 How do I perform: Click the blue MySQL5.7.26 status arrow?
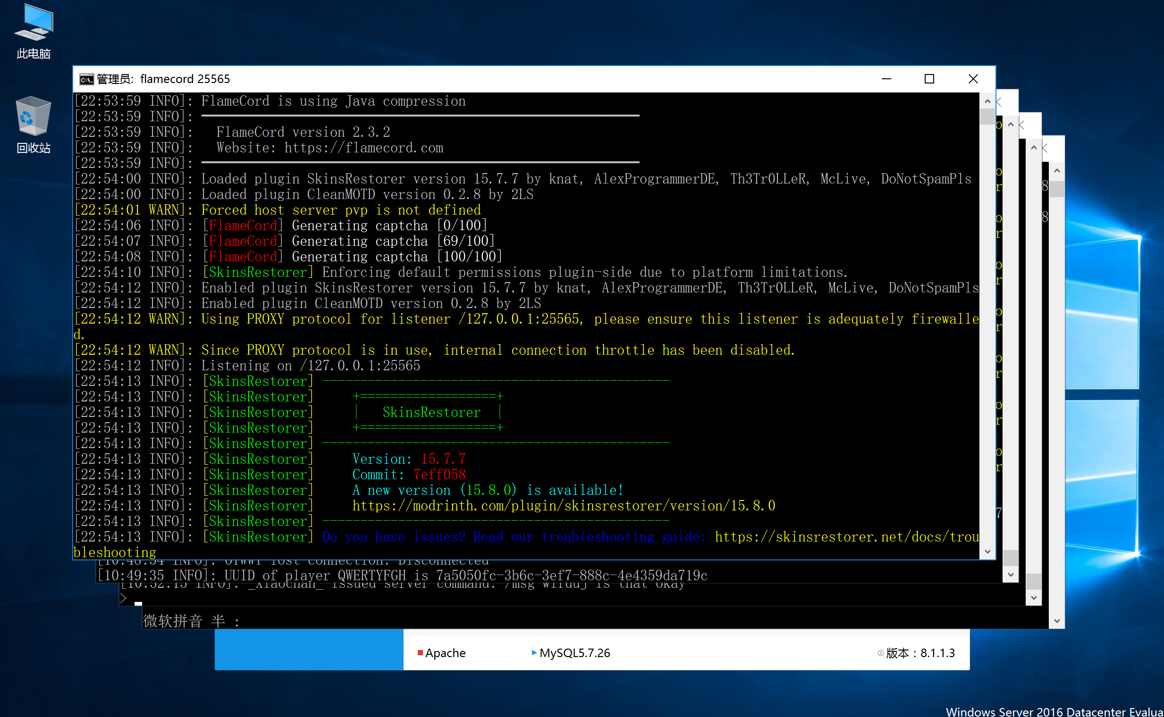[534, 653]
